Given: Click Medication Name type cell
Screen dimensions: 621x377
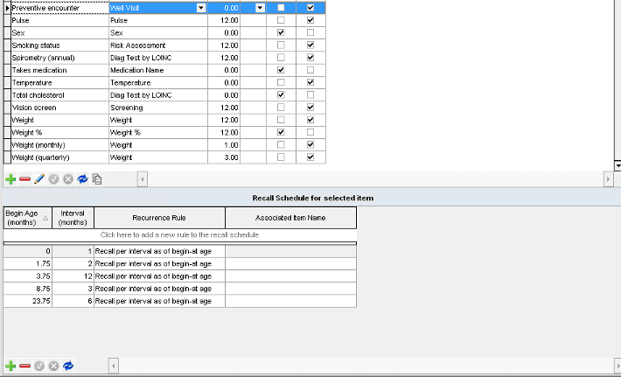Looking at the screenshot, I should click(158, 70).
